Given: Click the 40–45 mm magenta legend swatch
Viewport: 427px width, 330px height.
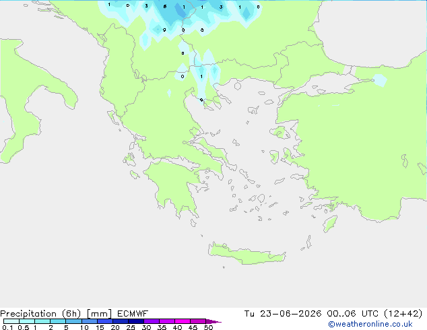Looking at the screenshot, I should coord(183,321).
